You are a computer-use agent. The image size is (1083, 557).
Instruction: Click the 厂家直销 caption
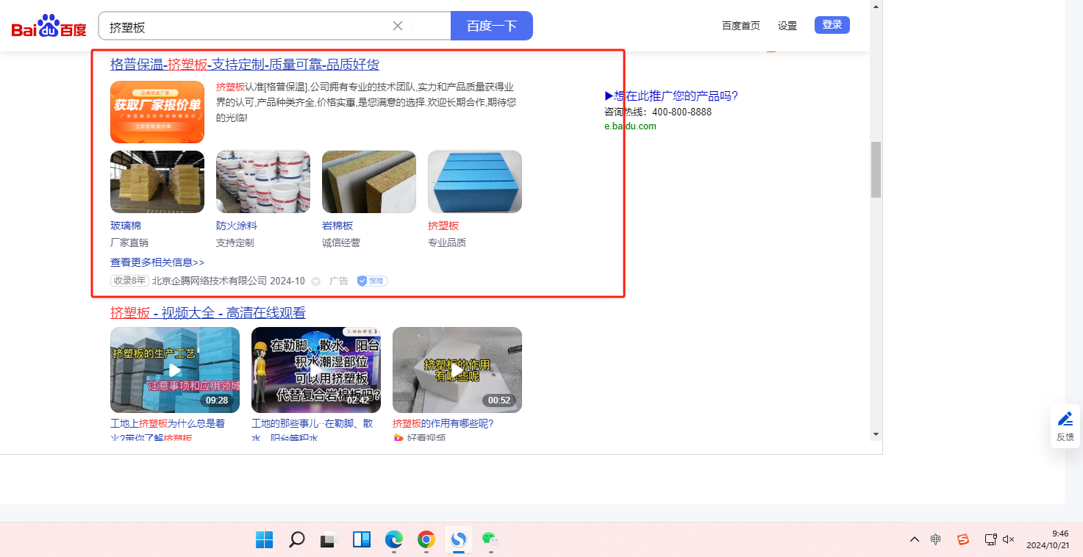click(x=129, y=242)
